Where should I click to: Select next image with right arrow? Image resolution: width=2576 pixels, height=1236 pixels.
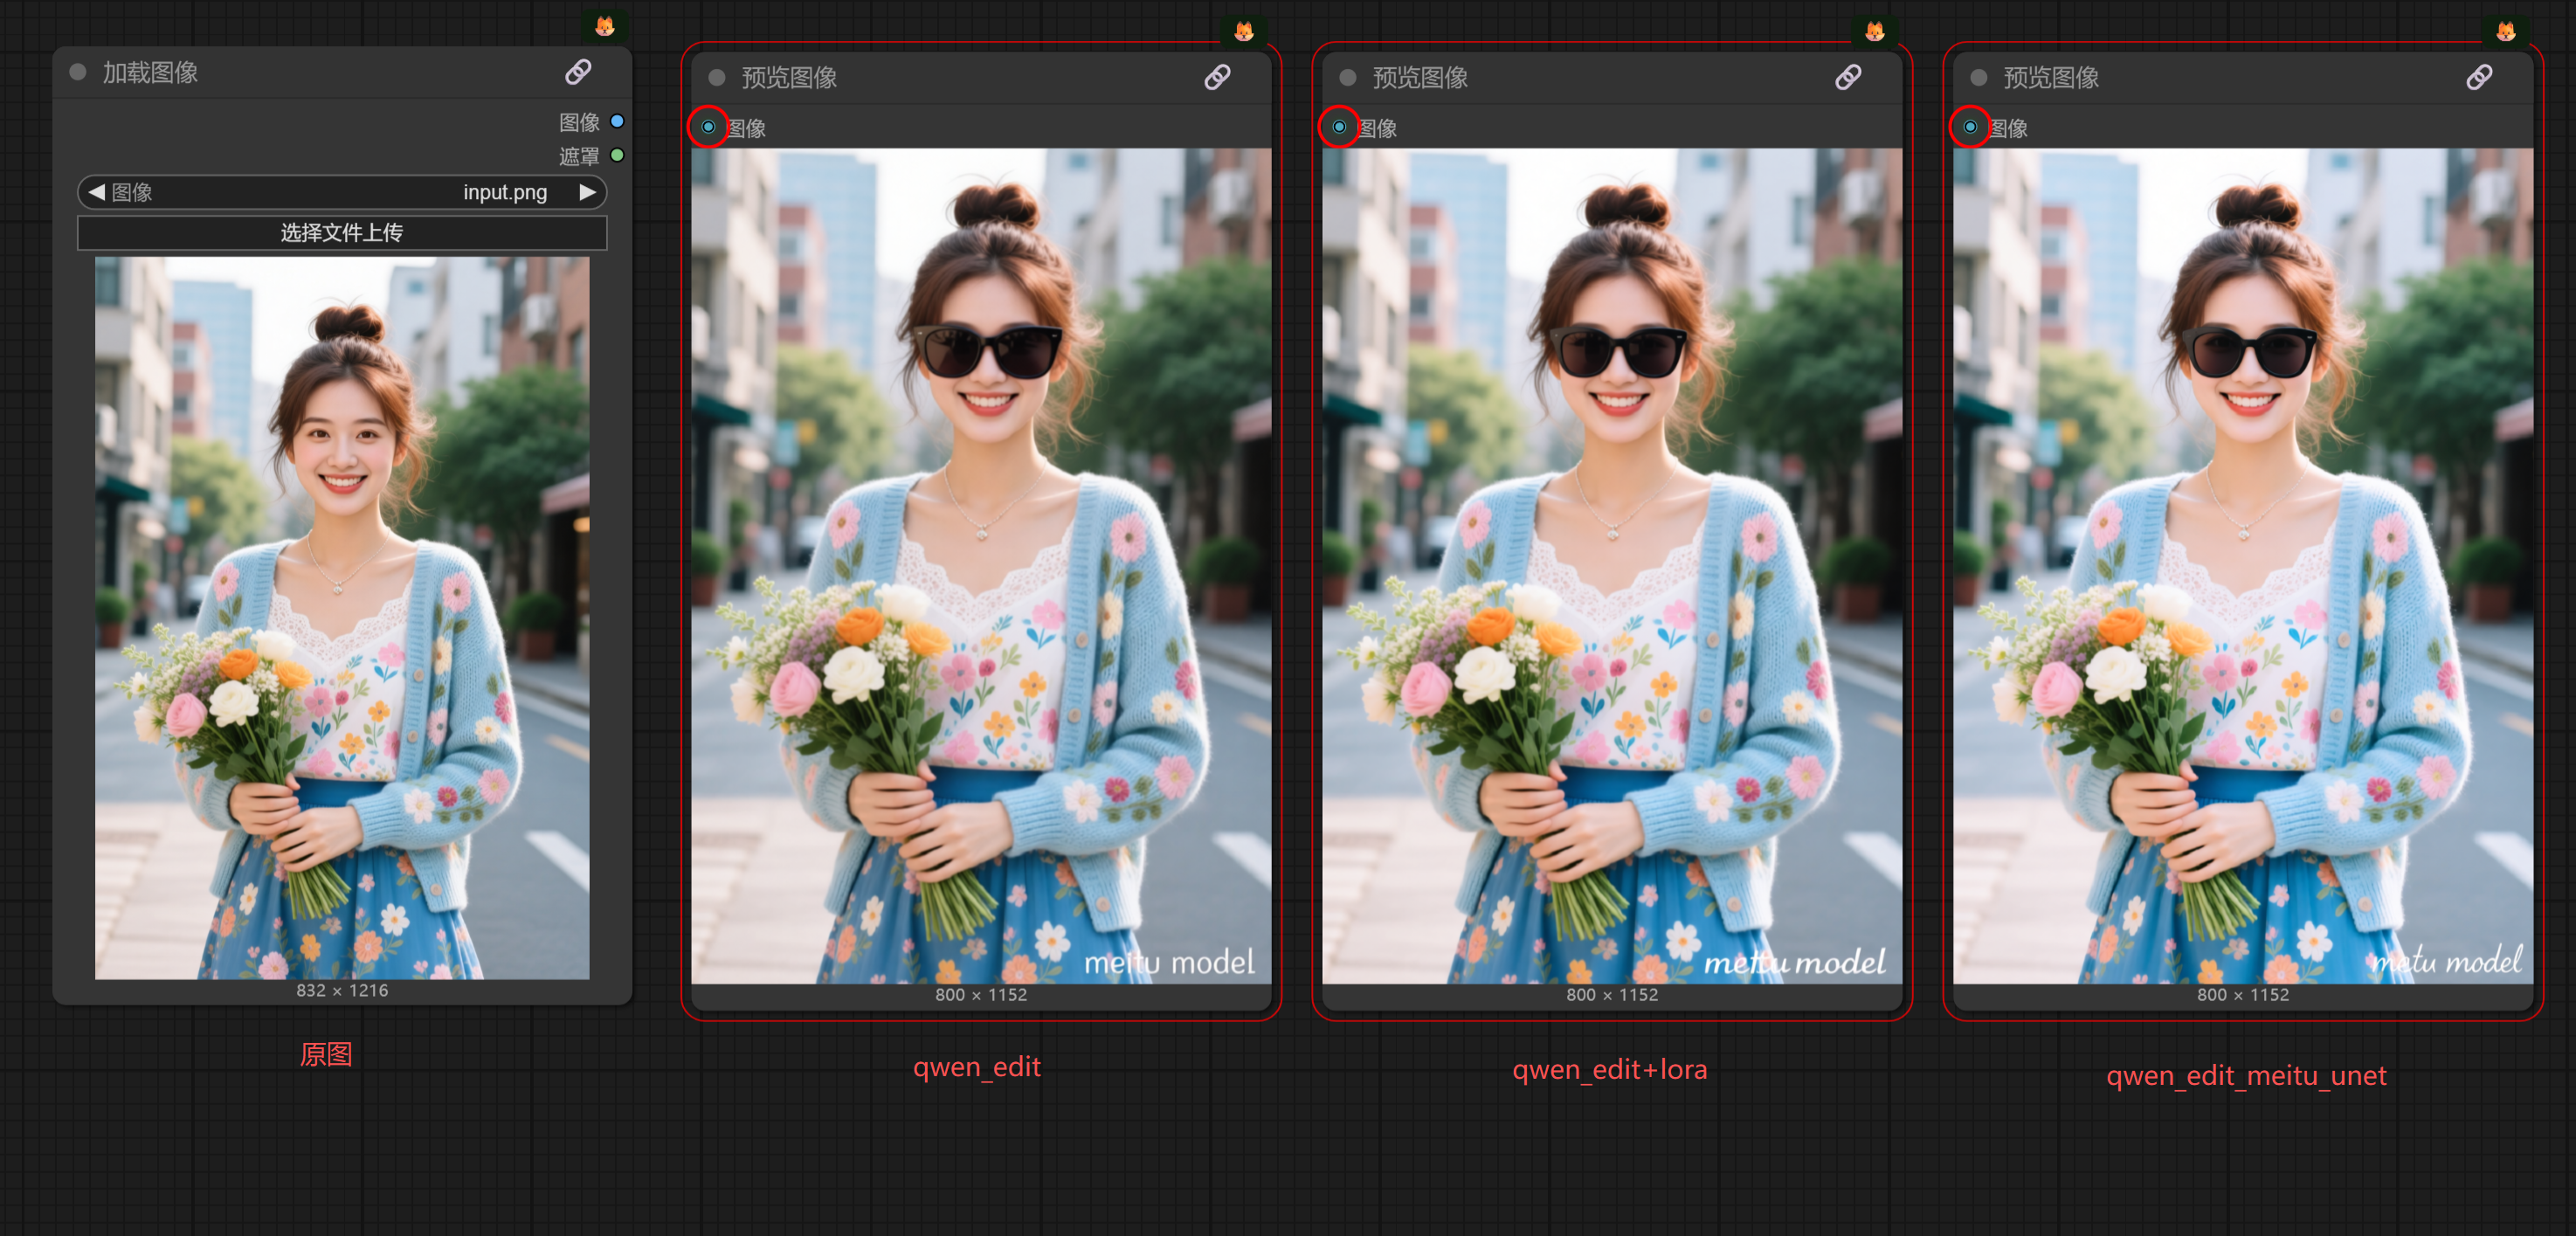[588, 191]
